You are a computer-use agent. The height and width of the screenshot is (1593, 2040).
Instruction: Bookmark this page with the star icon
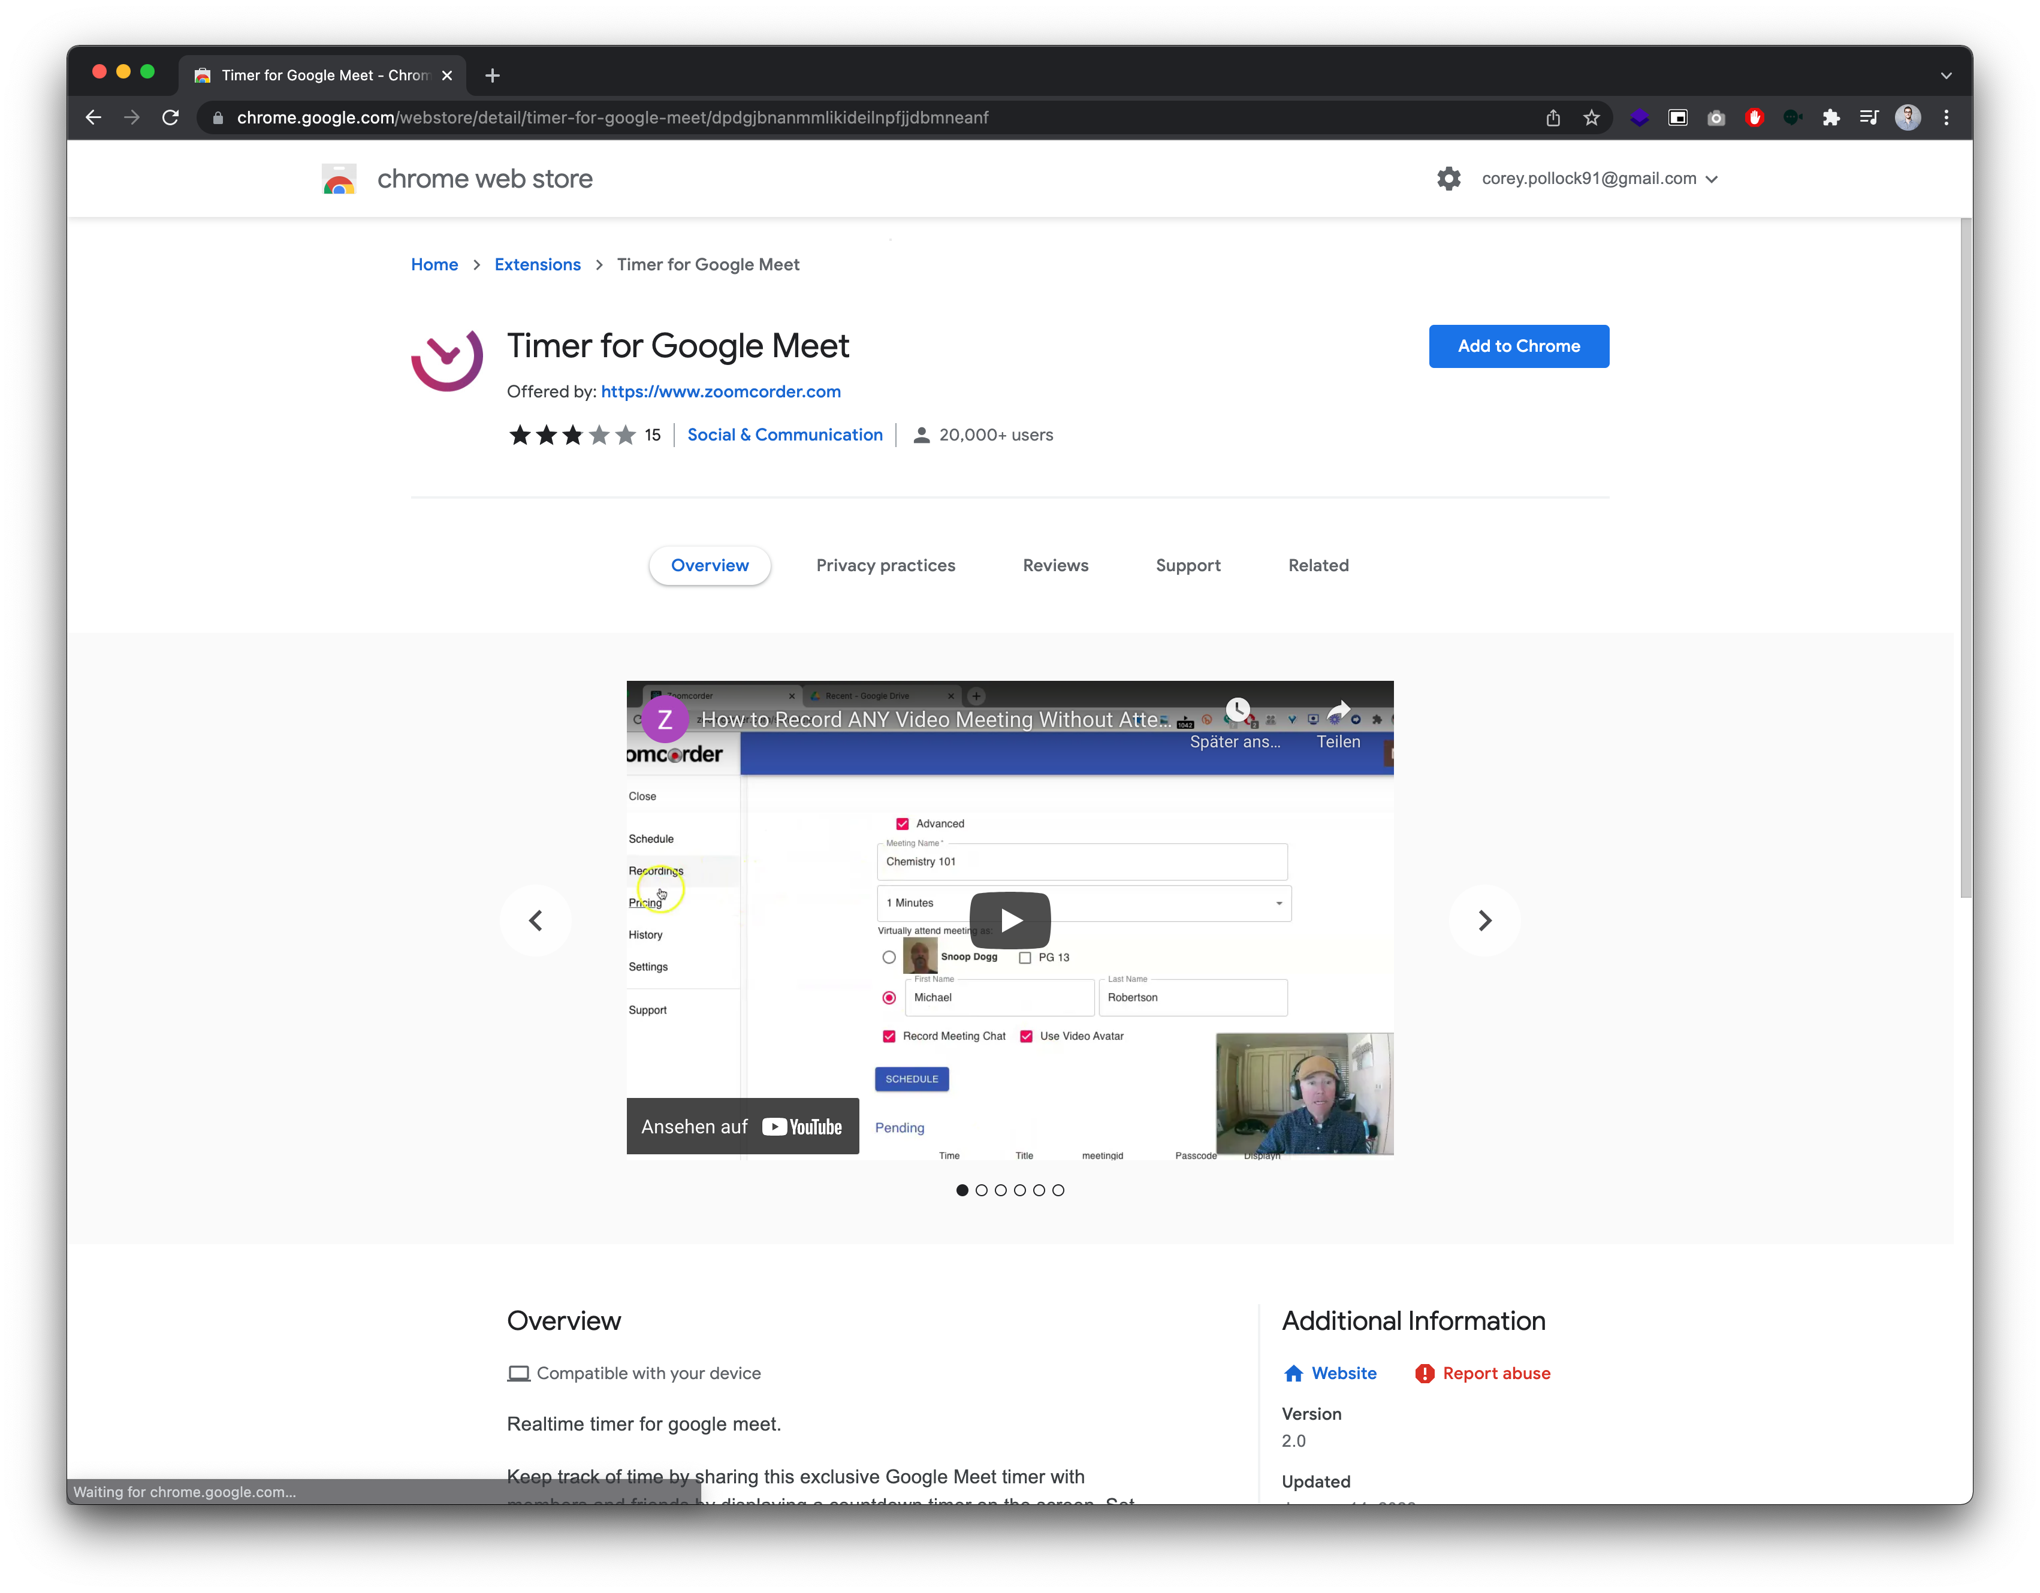tap(1592, 117)
